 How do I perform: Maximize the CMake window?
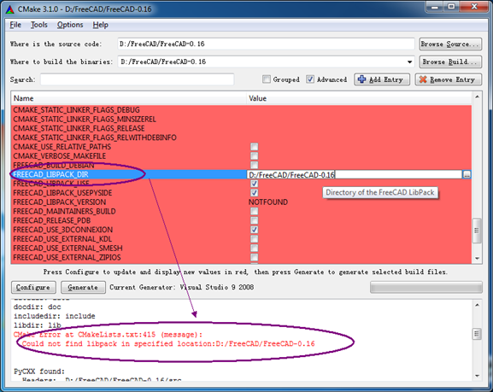pos(451,7)
